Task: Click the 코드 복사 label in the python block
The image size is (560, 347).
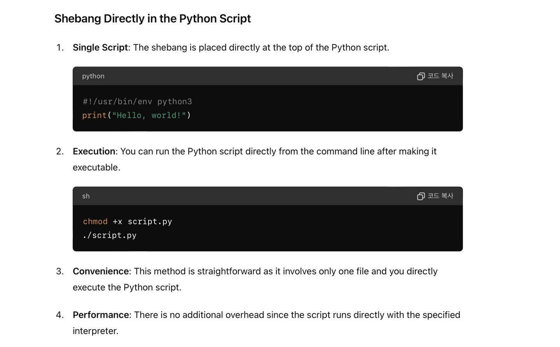Action: 440,76
